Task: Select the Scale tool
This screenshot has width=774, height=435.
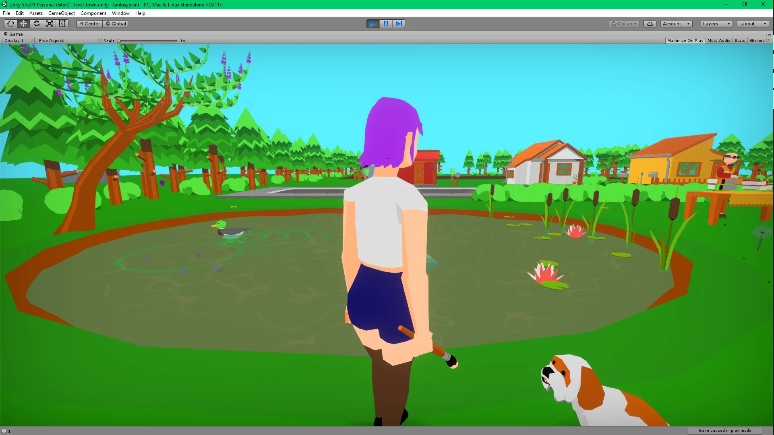Action: [x=49, y=24]
